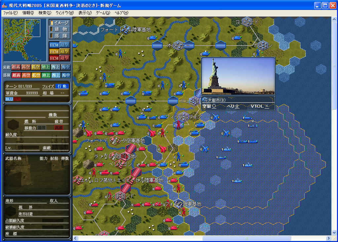Toggle the yellow 迎撃 intercept button
The height and width of the screenshot is (242, 338).
tap(65, 52)
